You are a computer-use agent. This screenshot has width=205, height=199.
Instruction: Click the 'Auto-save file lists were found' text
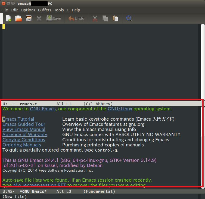[36, 180]
